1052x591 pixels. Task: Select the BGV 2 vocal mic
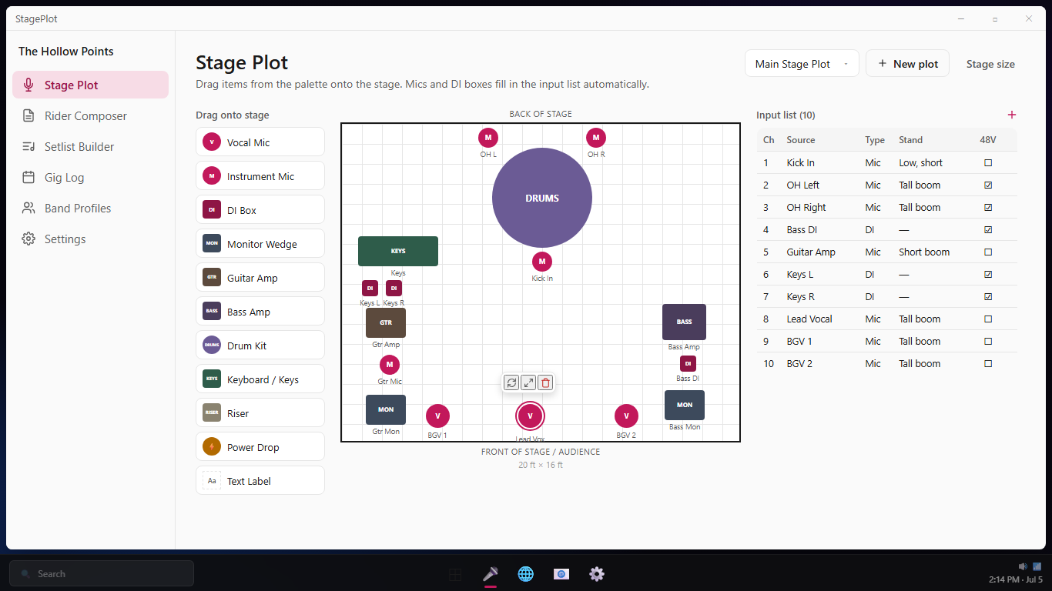(626, 416)
